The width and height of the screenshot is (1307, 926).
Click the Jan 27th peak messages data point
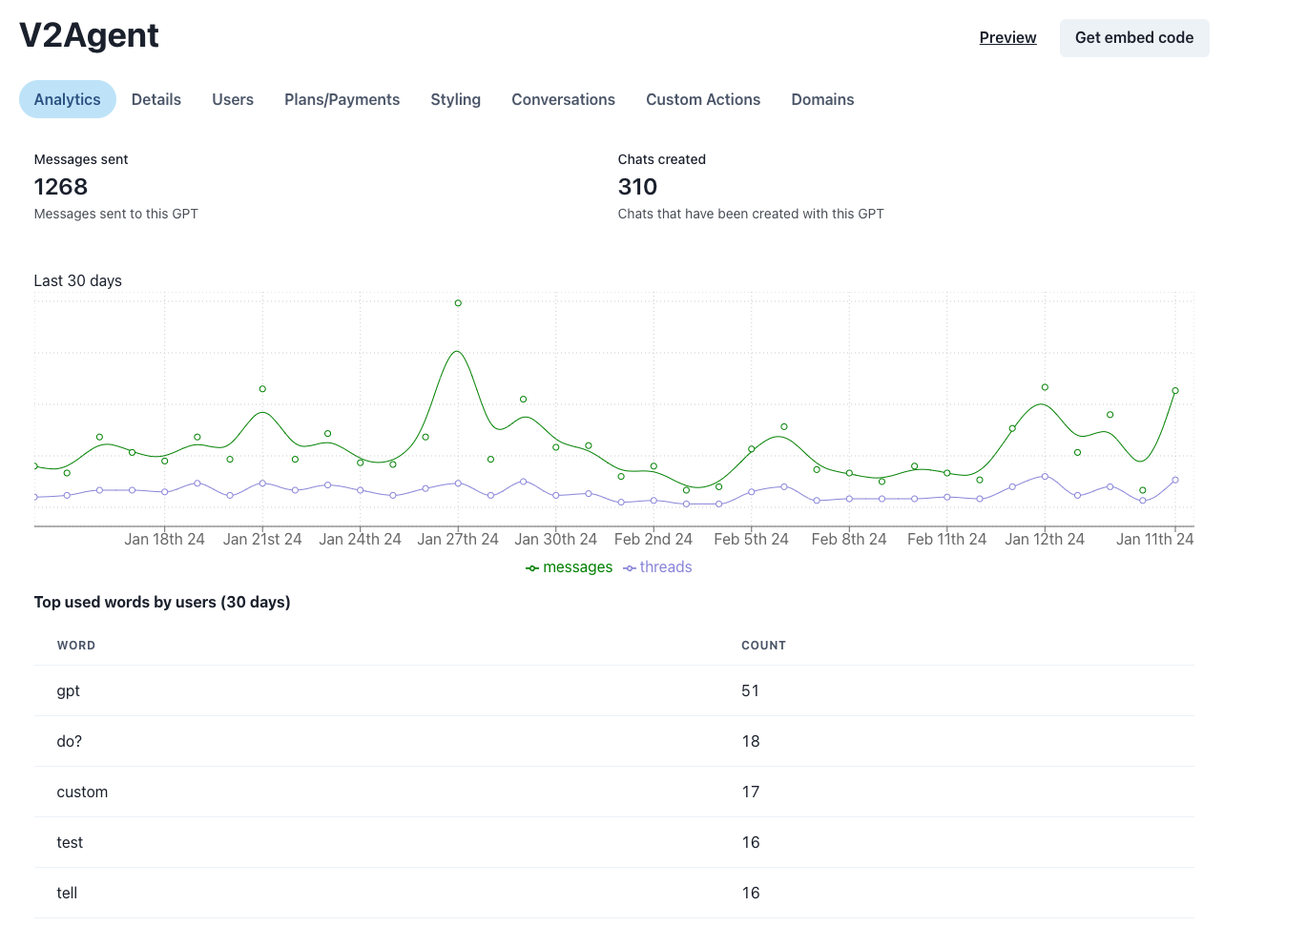tap(458, 303)
